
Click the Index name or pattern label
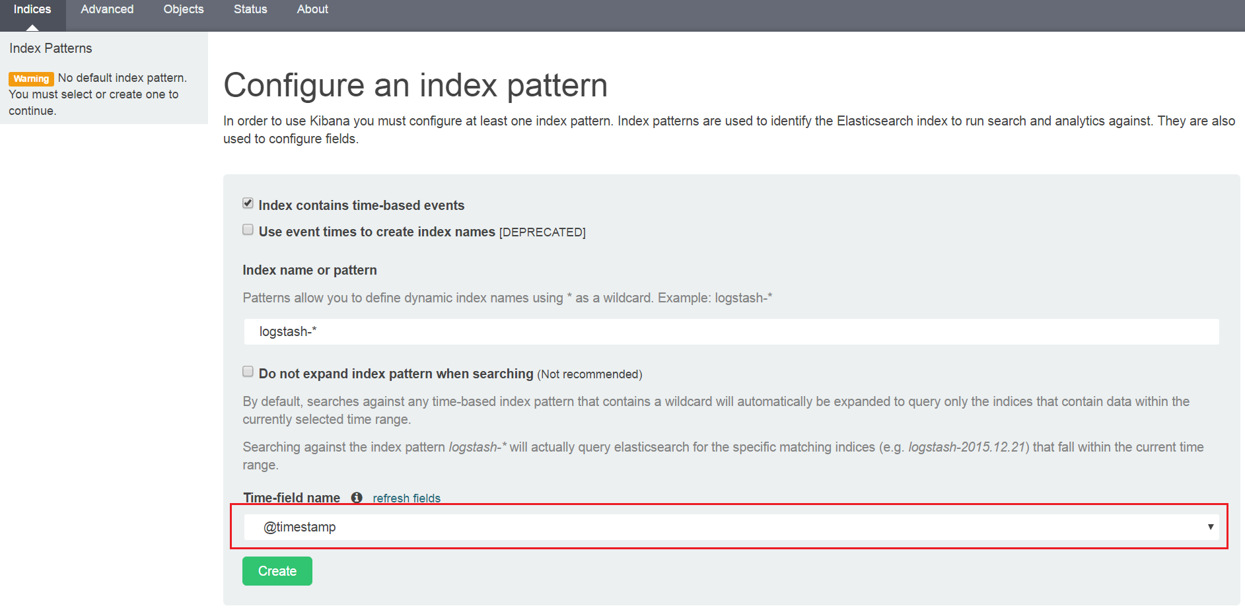pos(310,270)
